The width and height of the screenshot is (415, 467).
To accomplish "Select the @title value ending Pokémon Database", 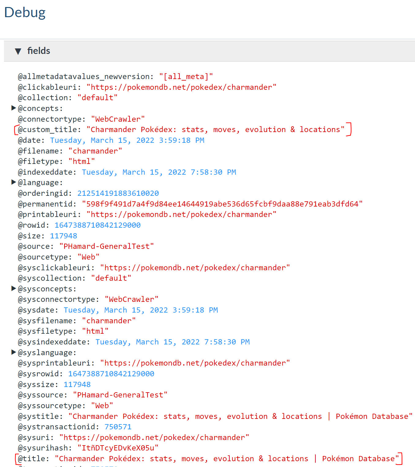I will [x=227, y=459].
